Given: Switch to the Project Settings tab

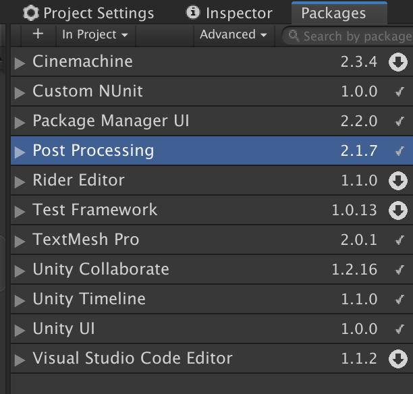Looking at the screenshot, I should (88, 13).
